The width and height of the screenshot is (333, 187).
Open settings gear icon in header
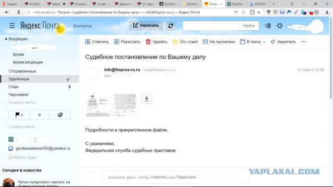pos(279,25)
